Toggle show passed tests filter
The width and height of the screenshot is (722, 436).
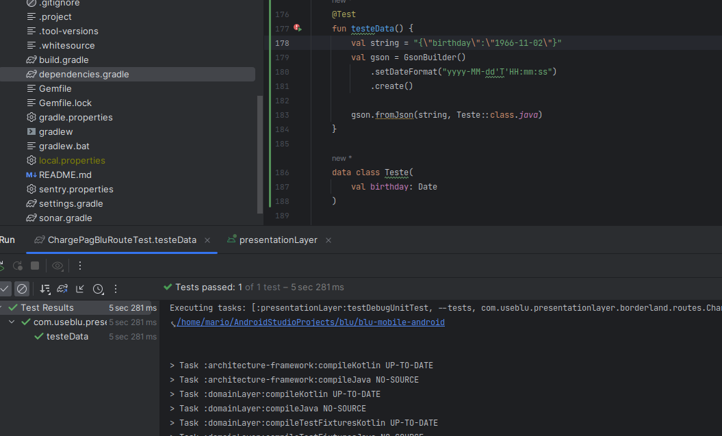pos(5,289)
